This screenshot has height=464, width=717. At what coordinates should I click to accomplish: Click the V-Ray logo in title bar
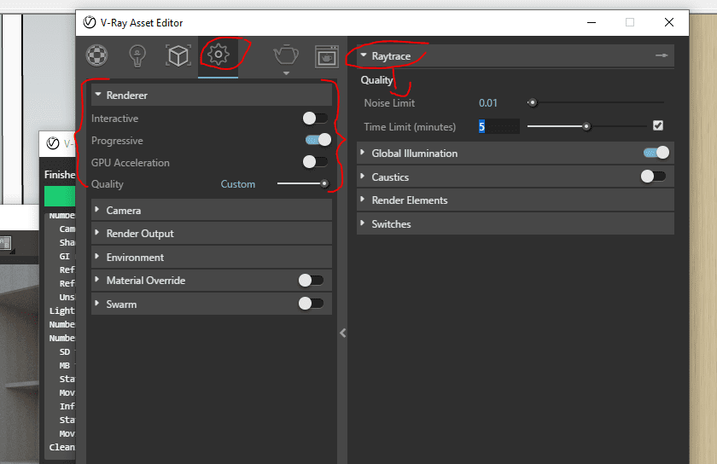tap(89, 22)
